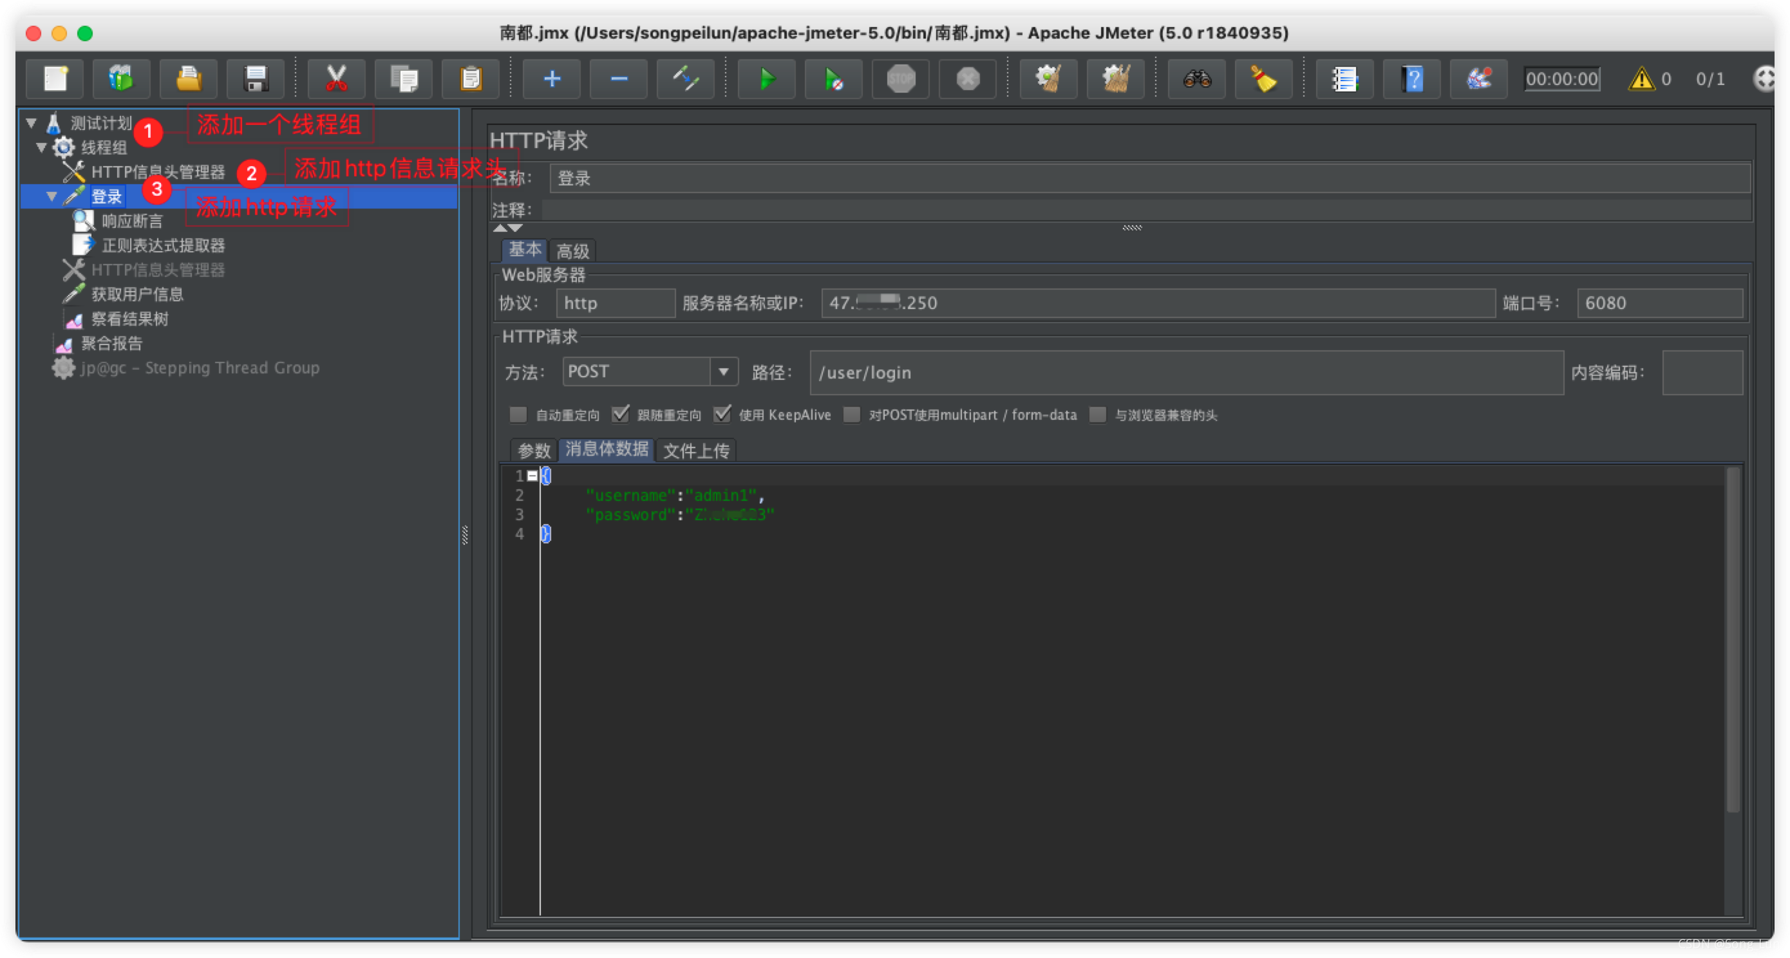Collapse all nodes with minus icon
Image resolution: width=1790 pixels, height=958 pixels.
tap(618, 79)
